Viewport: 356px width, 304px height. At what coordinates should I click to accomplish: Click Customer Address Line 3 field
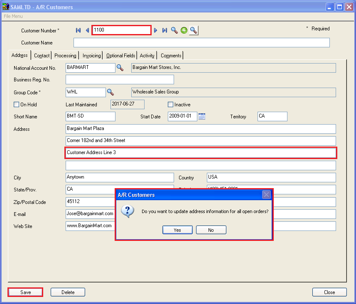click(201, 153)
